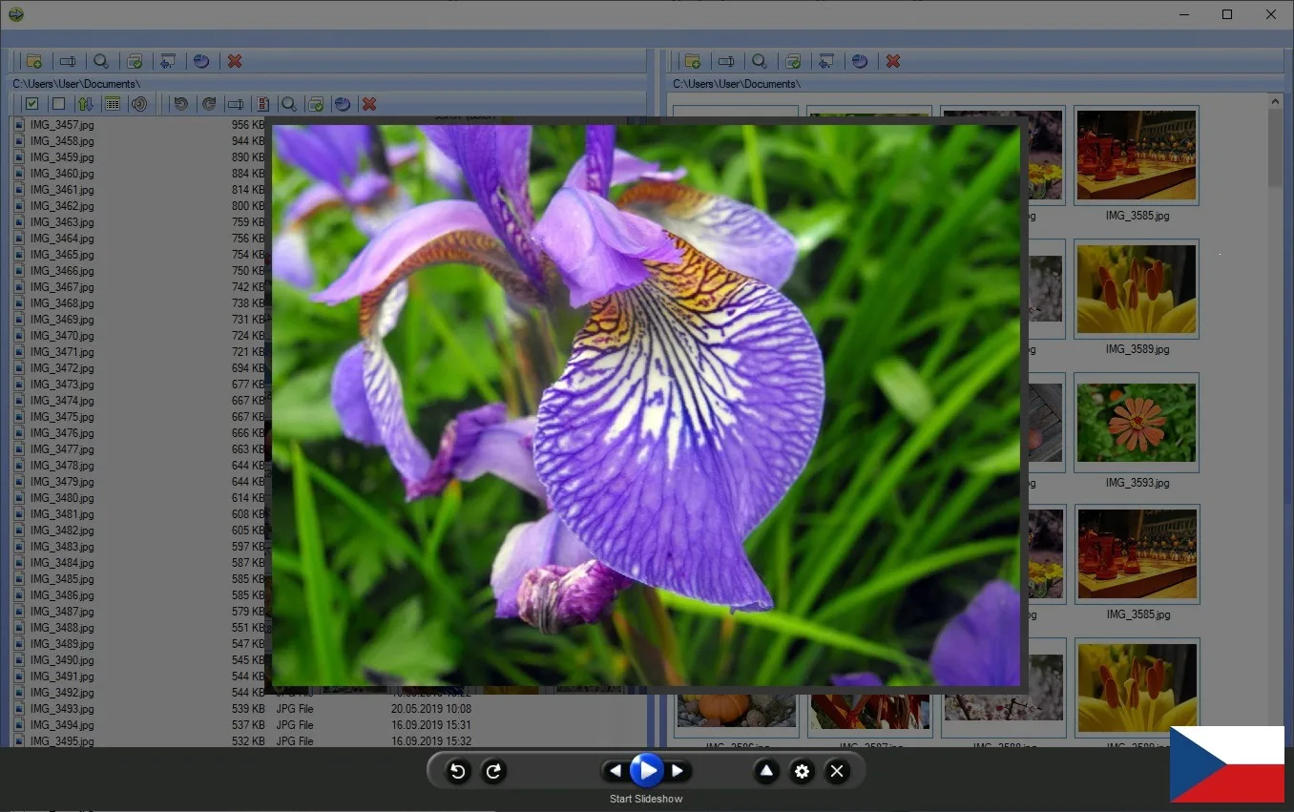Rotate the preview image clockwise
The width and height of the screenshot is (1294, 812).
[493, 771]
